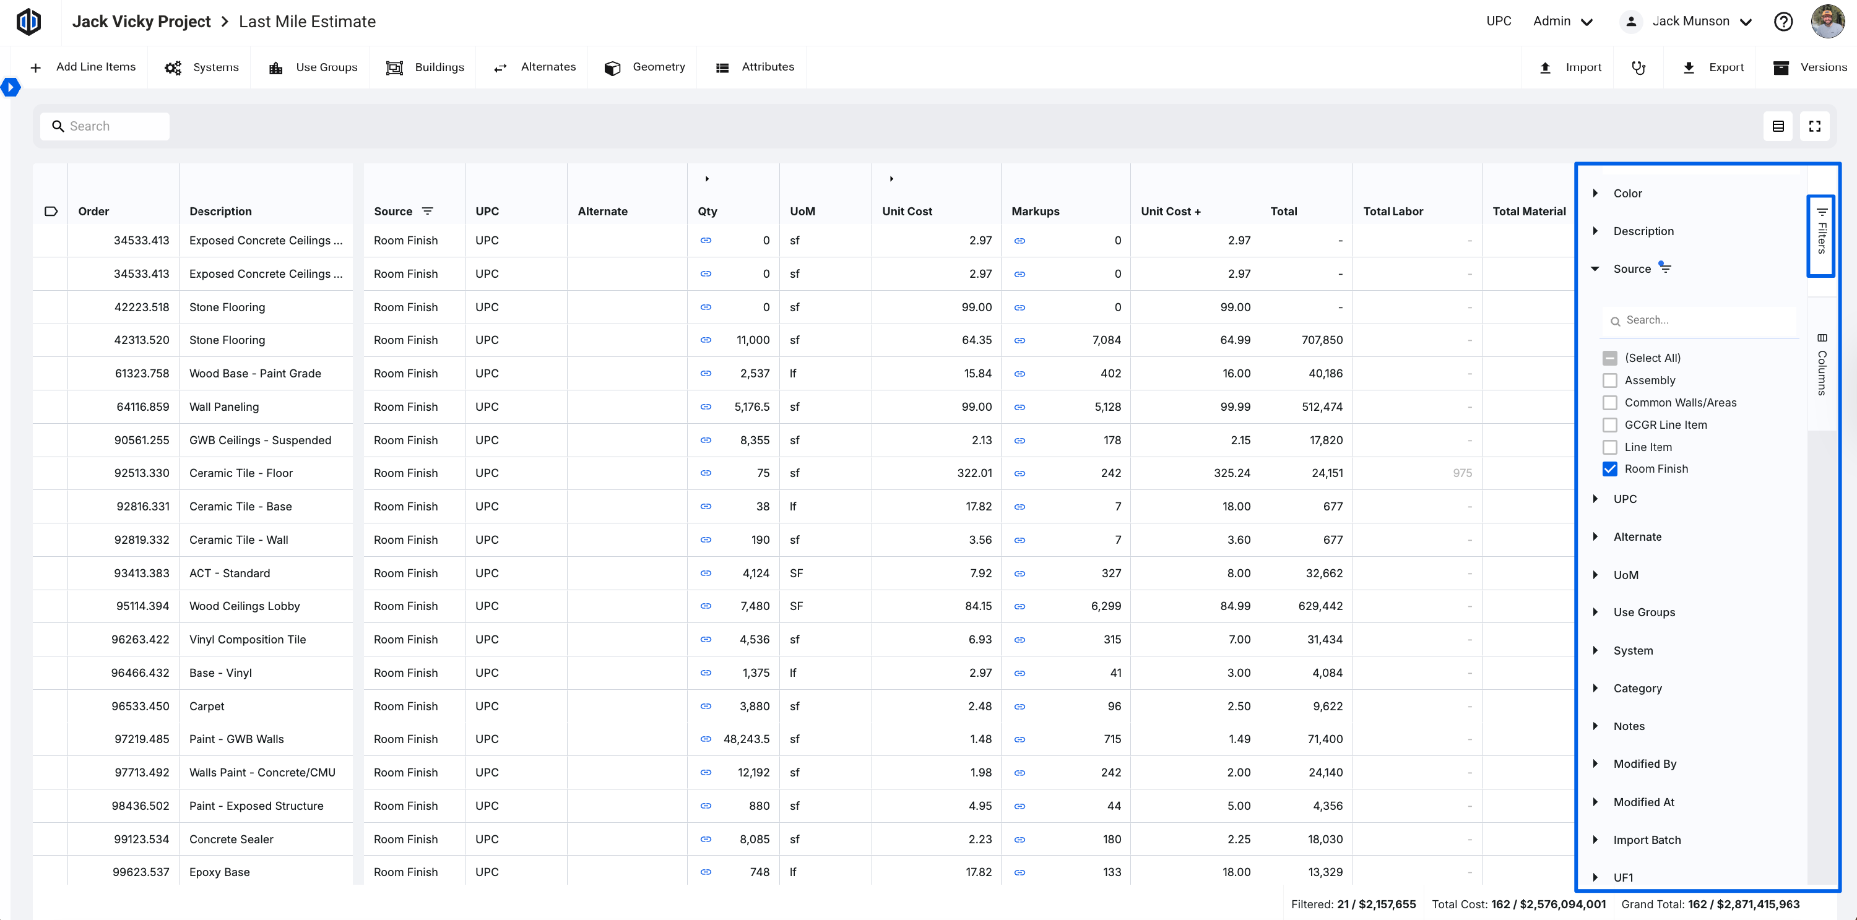The width and height of the screenshot is (1857, 920).
Task: Open the help question mark icon
Action: (1783, 22)
